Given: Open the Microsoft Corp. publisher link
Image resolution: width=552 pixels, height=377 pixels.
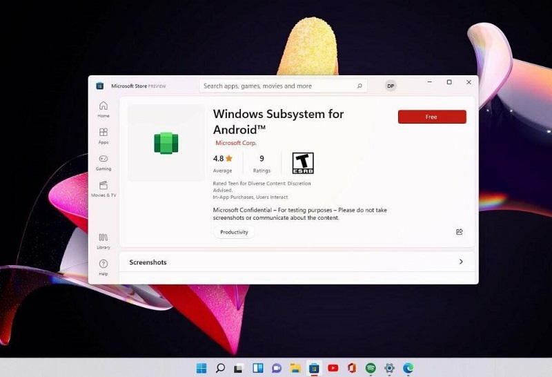Looking at the screenshot, I should (235, 143).
